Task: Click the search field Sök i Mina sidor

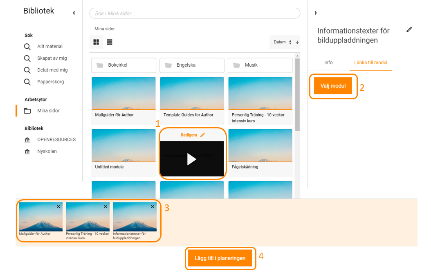Action: 195,13
